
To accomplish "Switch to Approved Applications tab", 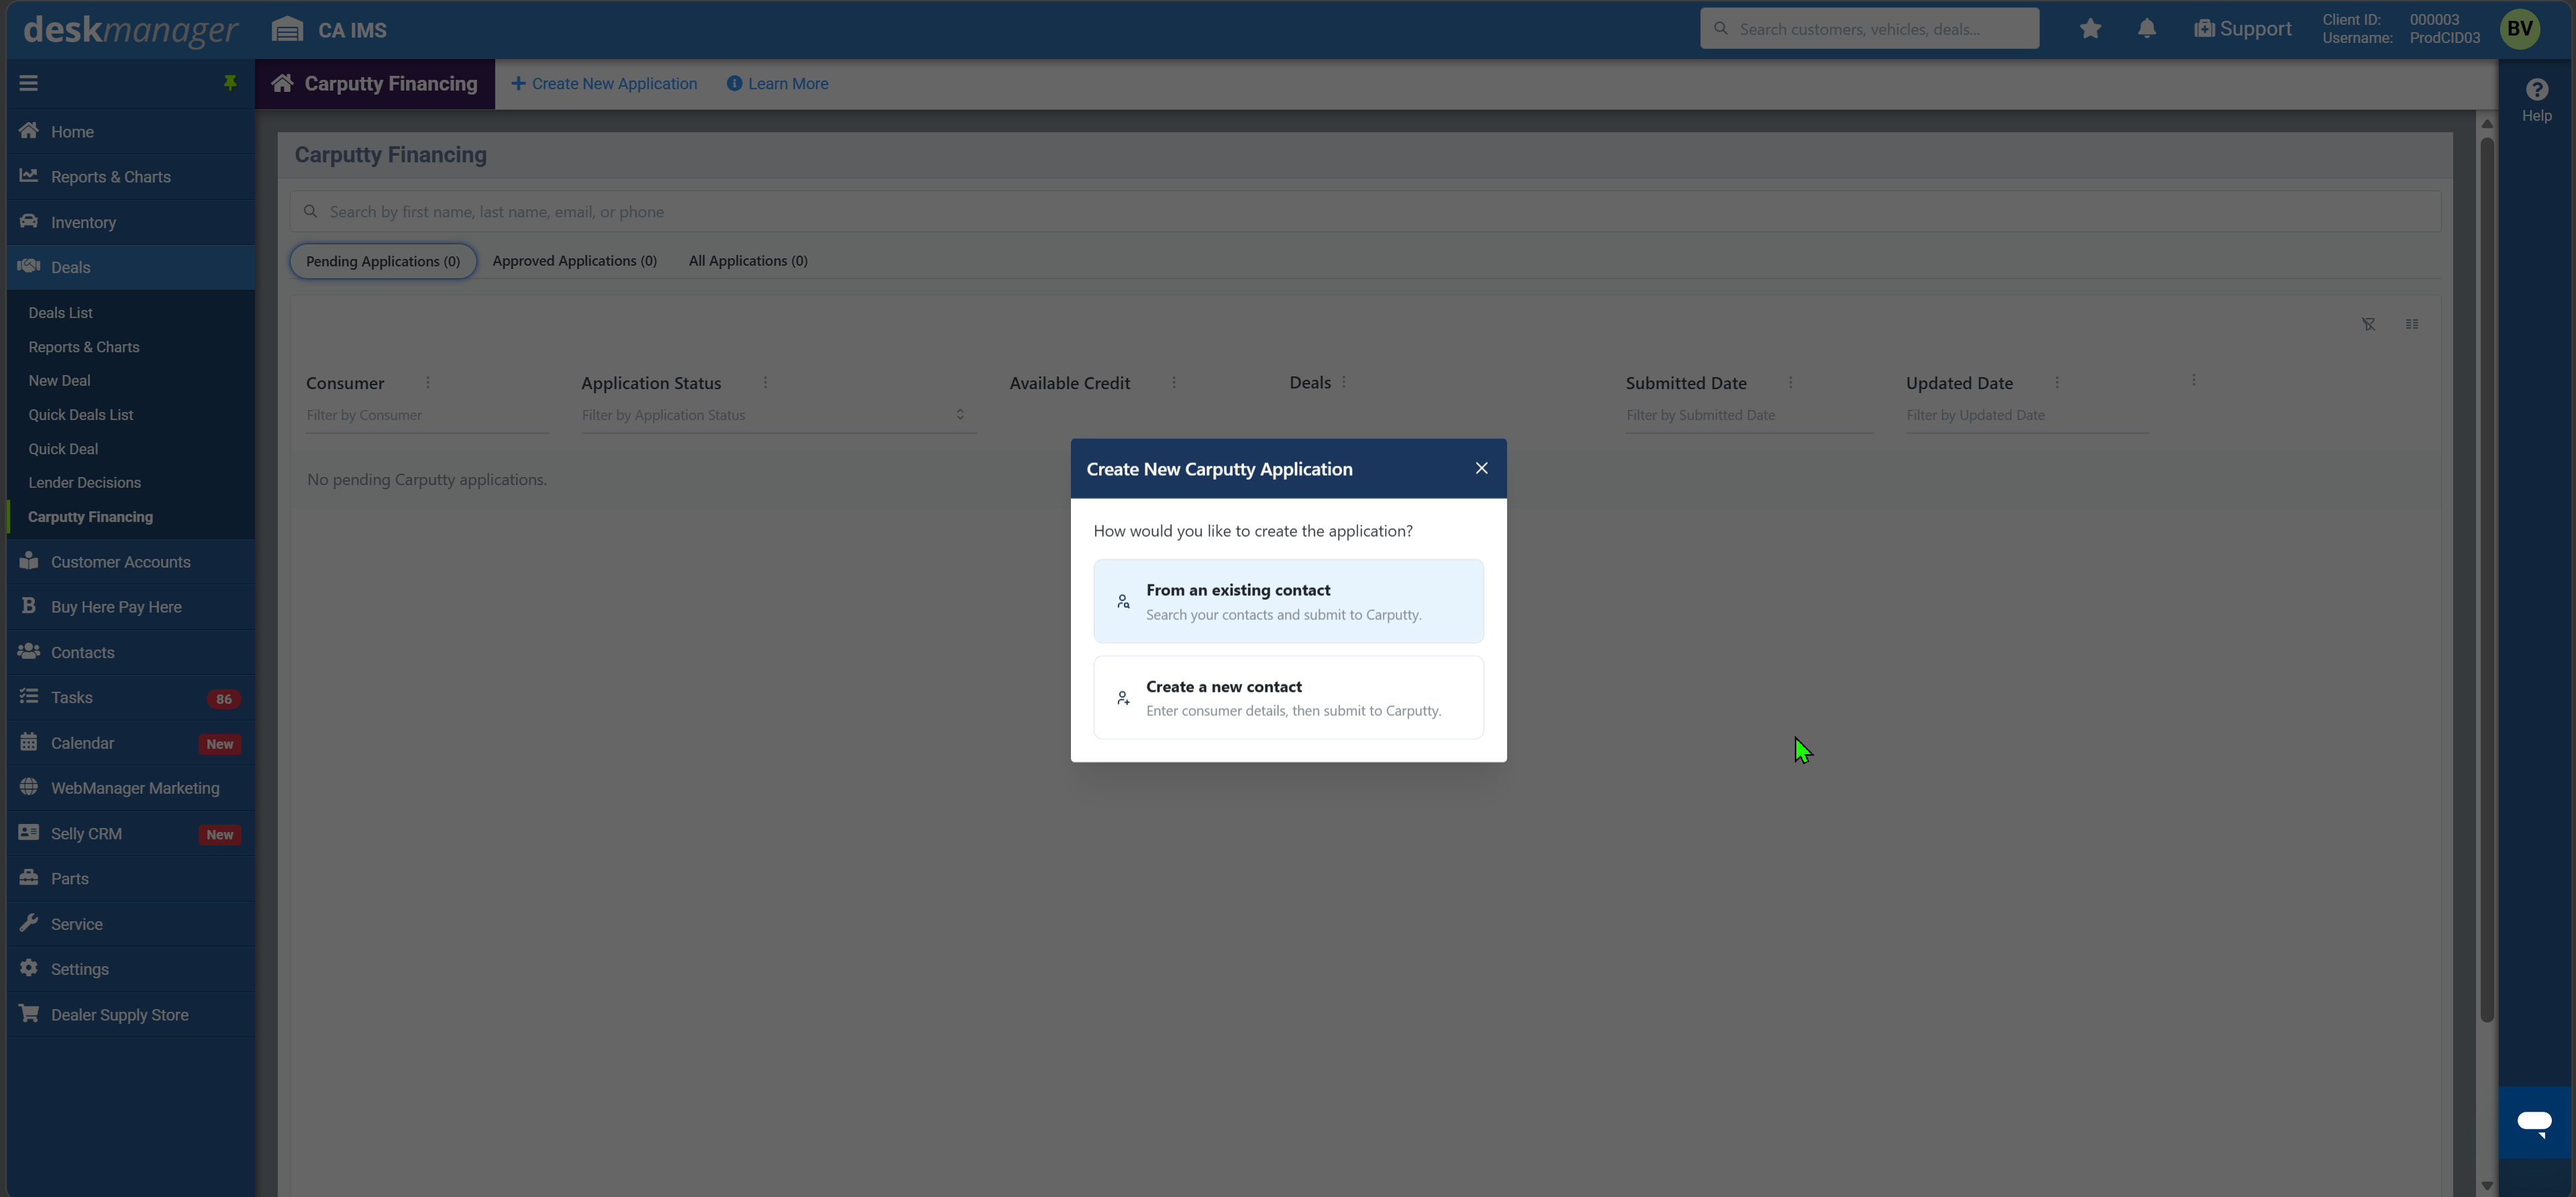I will pyautogui.click(x=574, y=261).
